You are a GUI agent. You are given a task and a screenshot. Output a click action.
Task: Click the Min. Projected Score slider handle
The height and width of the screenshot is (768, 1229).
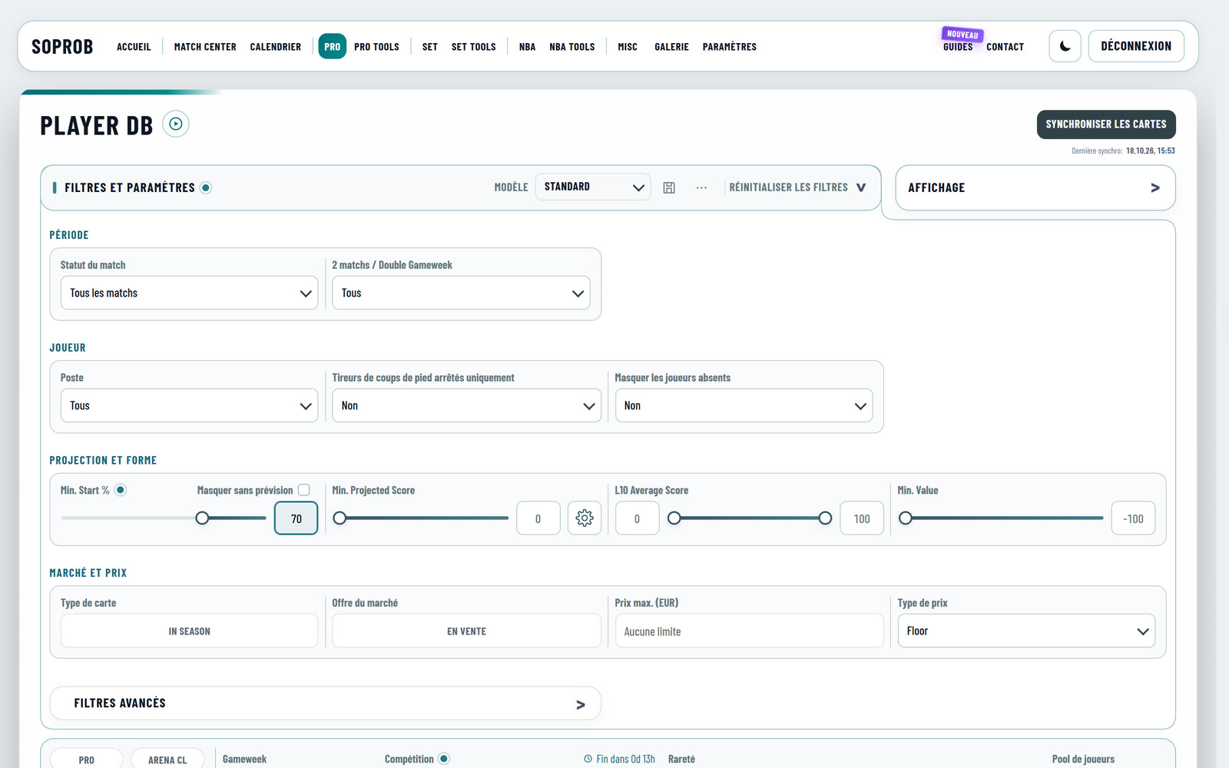pos(340,518)
